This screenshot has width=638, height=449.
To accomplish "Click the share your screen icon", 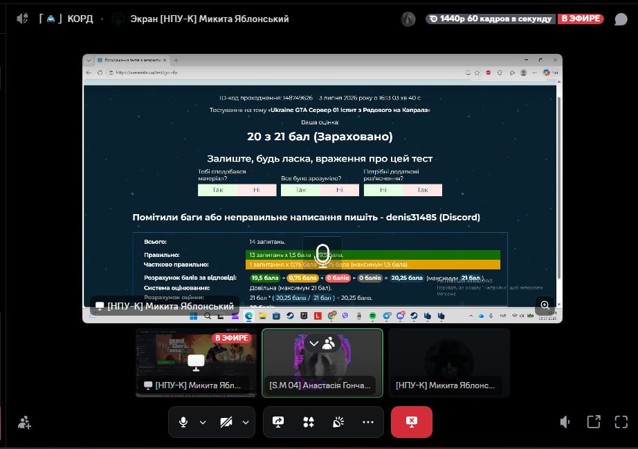I will coord(278,422).
